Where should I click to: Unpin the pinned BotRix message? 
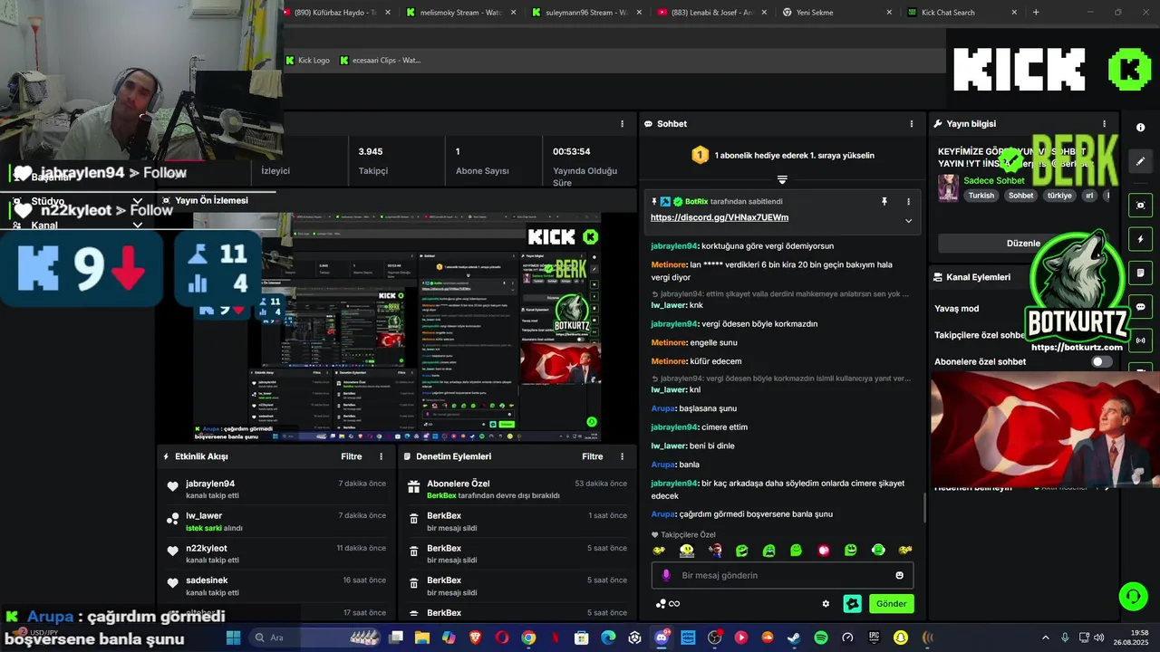tap(884, 201)
